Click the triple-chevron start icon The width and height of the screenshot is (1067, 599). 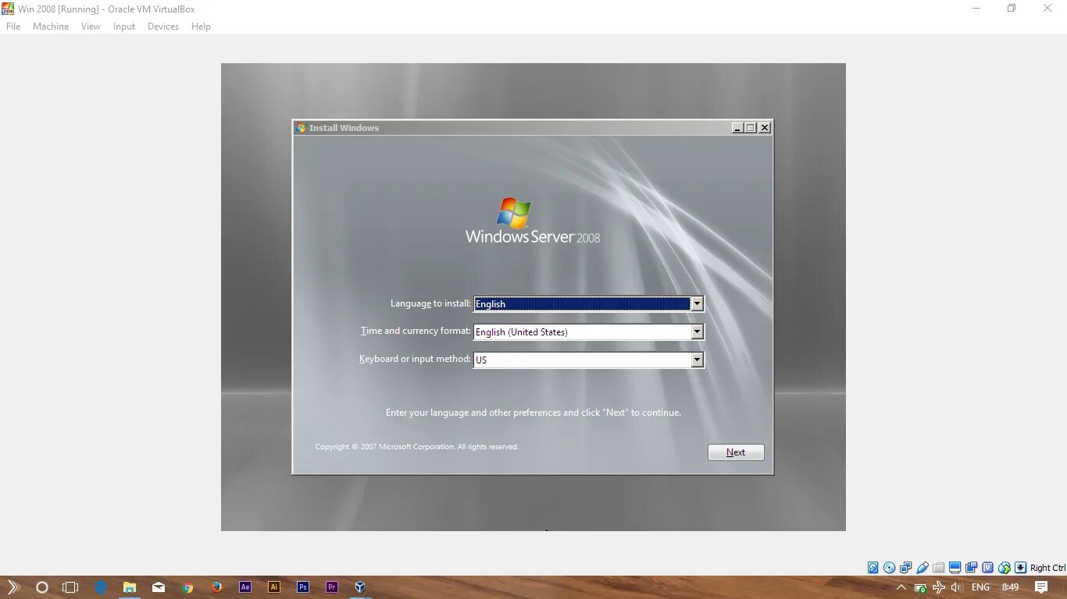click(x=13, y=587)
